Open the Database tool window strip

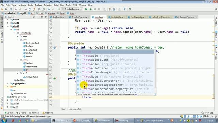(x=216, y=36)
